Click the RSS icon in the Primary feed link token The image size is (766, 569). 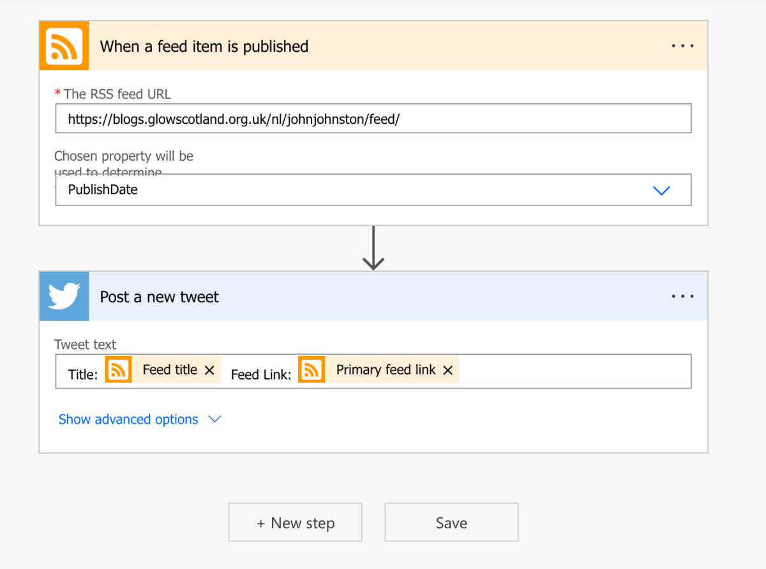pos(311,369)
